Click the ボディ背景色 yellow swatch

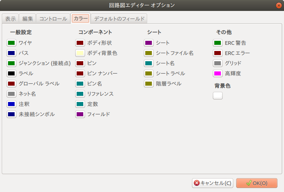click(80, 53)
